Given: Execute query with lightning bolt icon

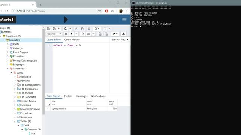Looking at the screenshot, I should coord(72,34).
